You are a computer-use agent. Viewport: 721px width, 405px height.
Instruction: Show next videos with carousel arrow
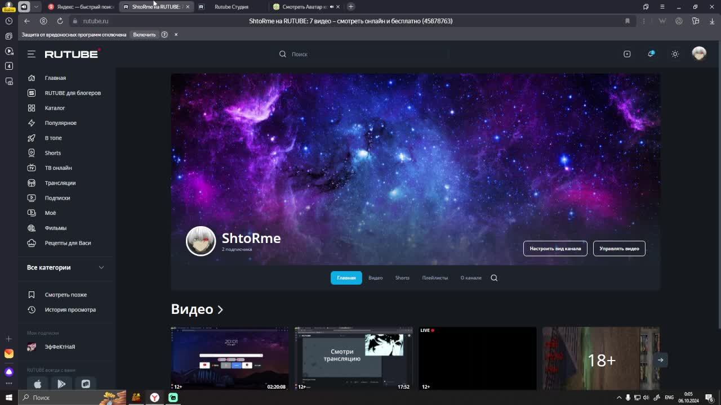coord(660,360)
